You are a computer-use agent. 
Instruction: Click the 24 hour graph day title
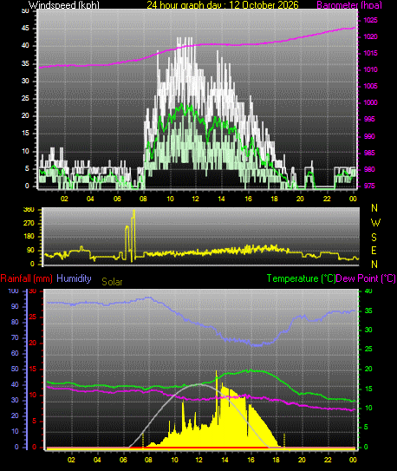[x=223, y=5]
